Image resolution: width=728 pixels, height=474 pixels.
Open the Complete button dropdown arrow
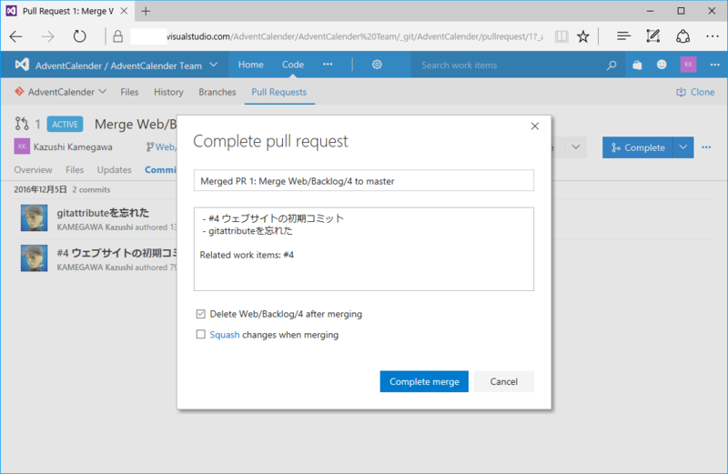683,147
